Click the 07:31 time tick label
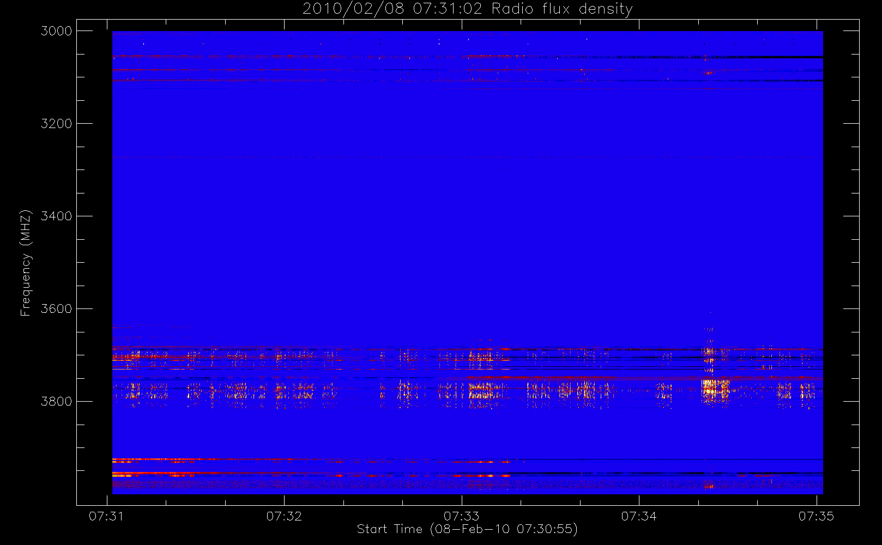The height and width of the screenshot is (545, 882). (x=106, y=516)
